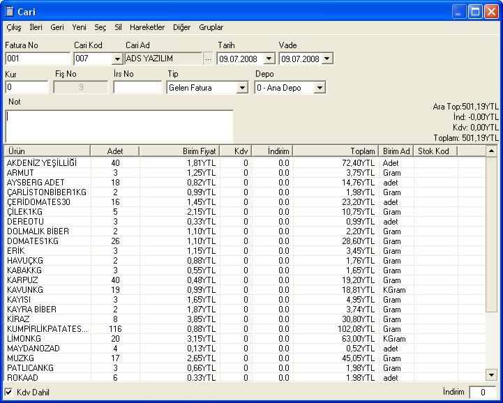
Task: Close the Cari window
Action: [491, 12]
